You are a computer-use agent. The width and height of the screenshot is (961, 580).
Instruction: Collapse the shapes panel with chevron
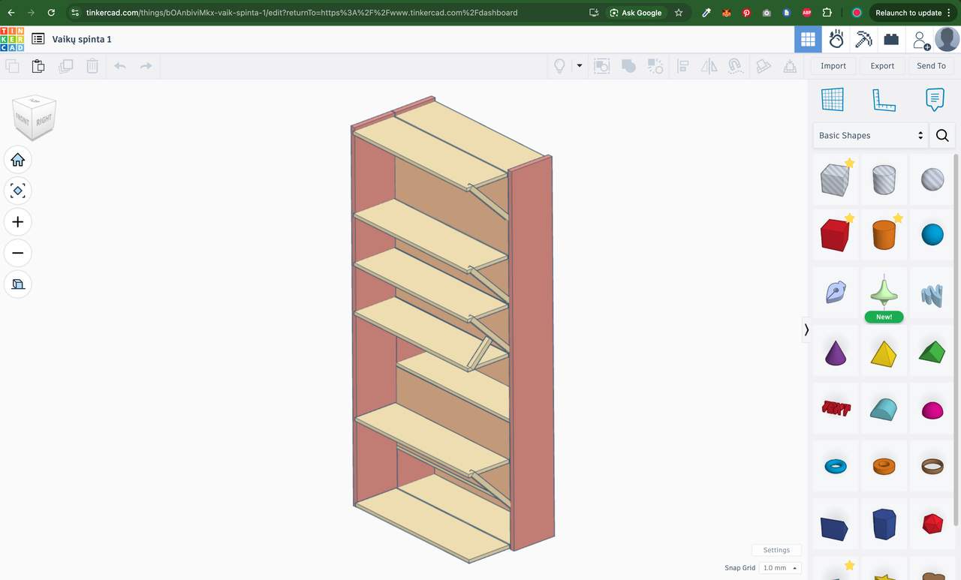[806, 329]
